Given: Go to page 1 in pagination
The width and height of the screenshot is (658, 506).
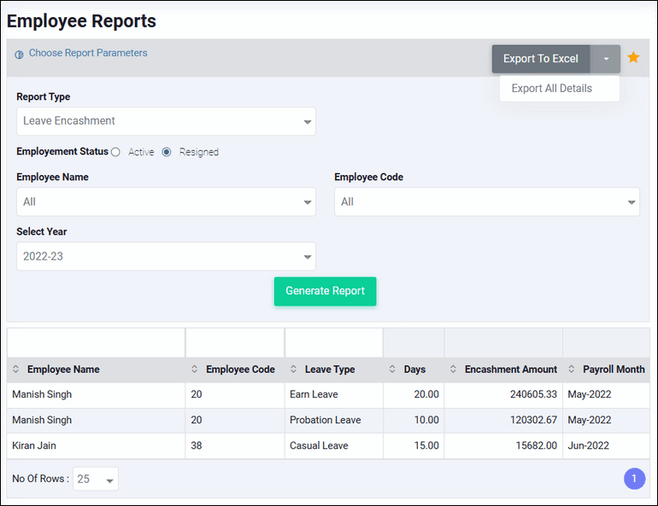Looking at the screenshot, I should (x=634, y=480).
